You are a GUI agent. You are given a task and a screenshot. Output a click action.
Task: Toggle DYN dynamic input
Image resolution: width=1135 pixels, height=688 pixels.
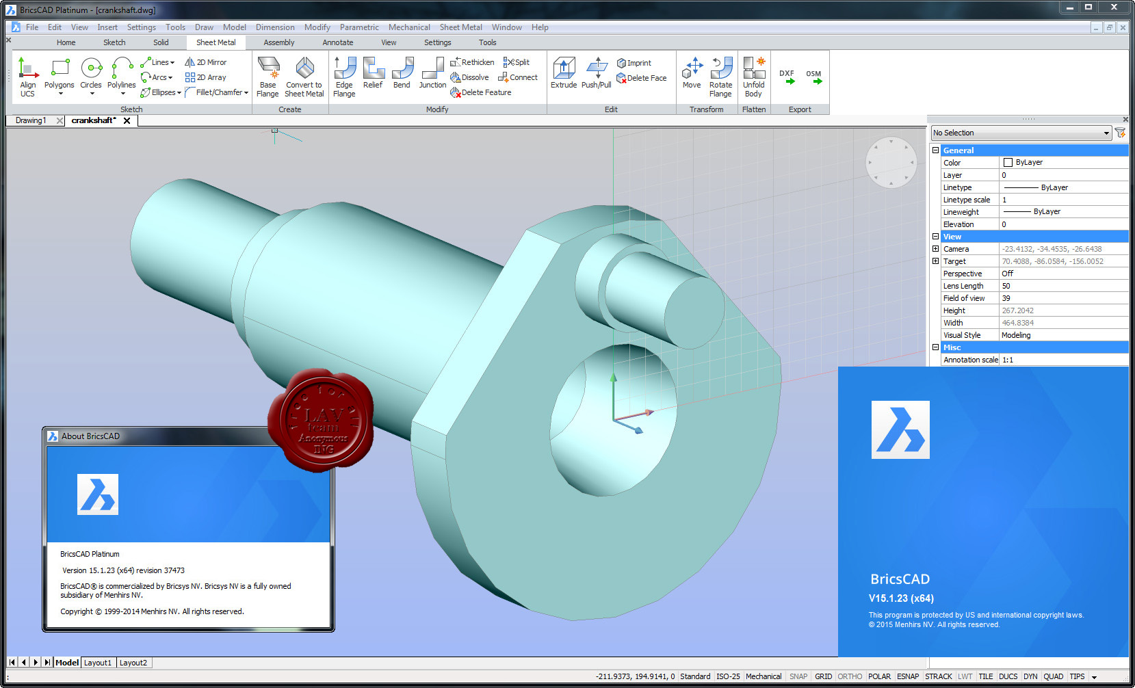pos(1030,676)
